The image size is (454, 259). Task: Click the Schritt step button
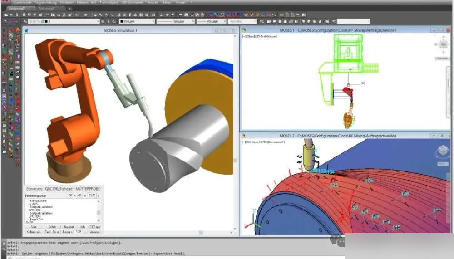[52, 227]
